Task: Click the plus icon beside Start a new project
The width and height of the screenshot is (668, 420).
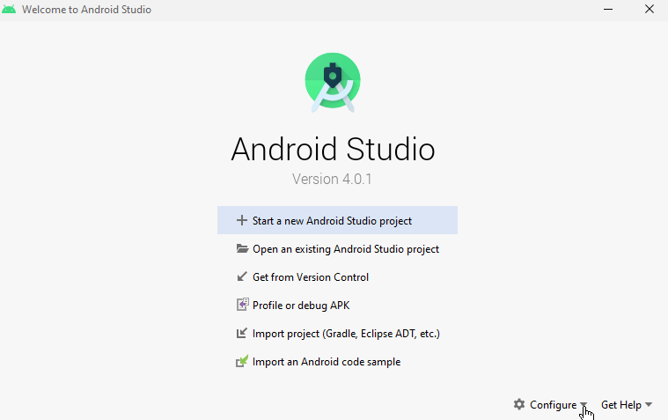Action: click(x=241, y=220)
